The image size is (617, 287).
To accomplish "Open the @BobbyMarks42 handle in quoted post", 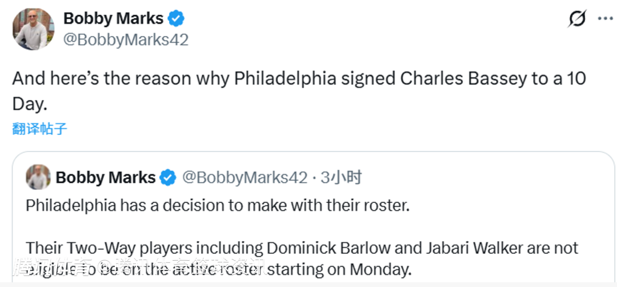I will pos(245,178).
